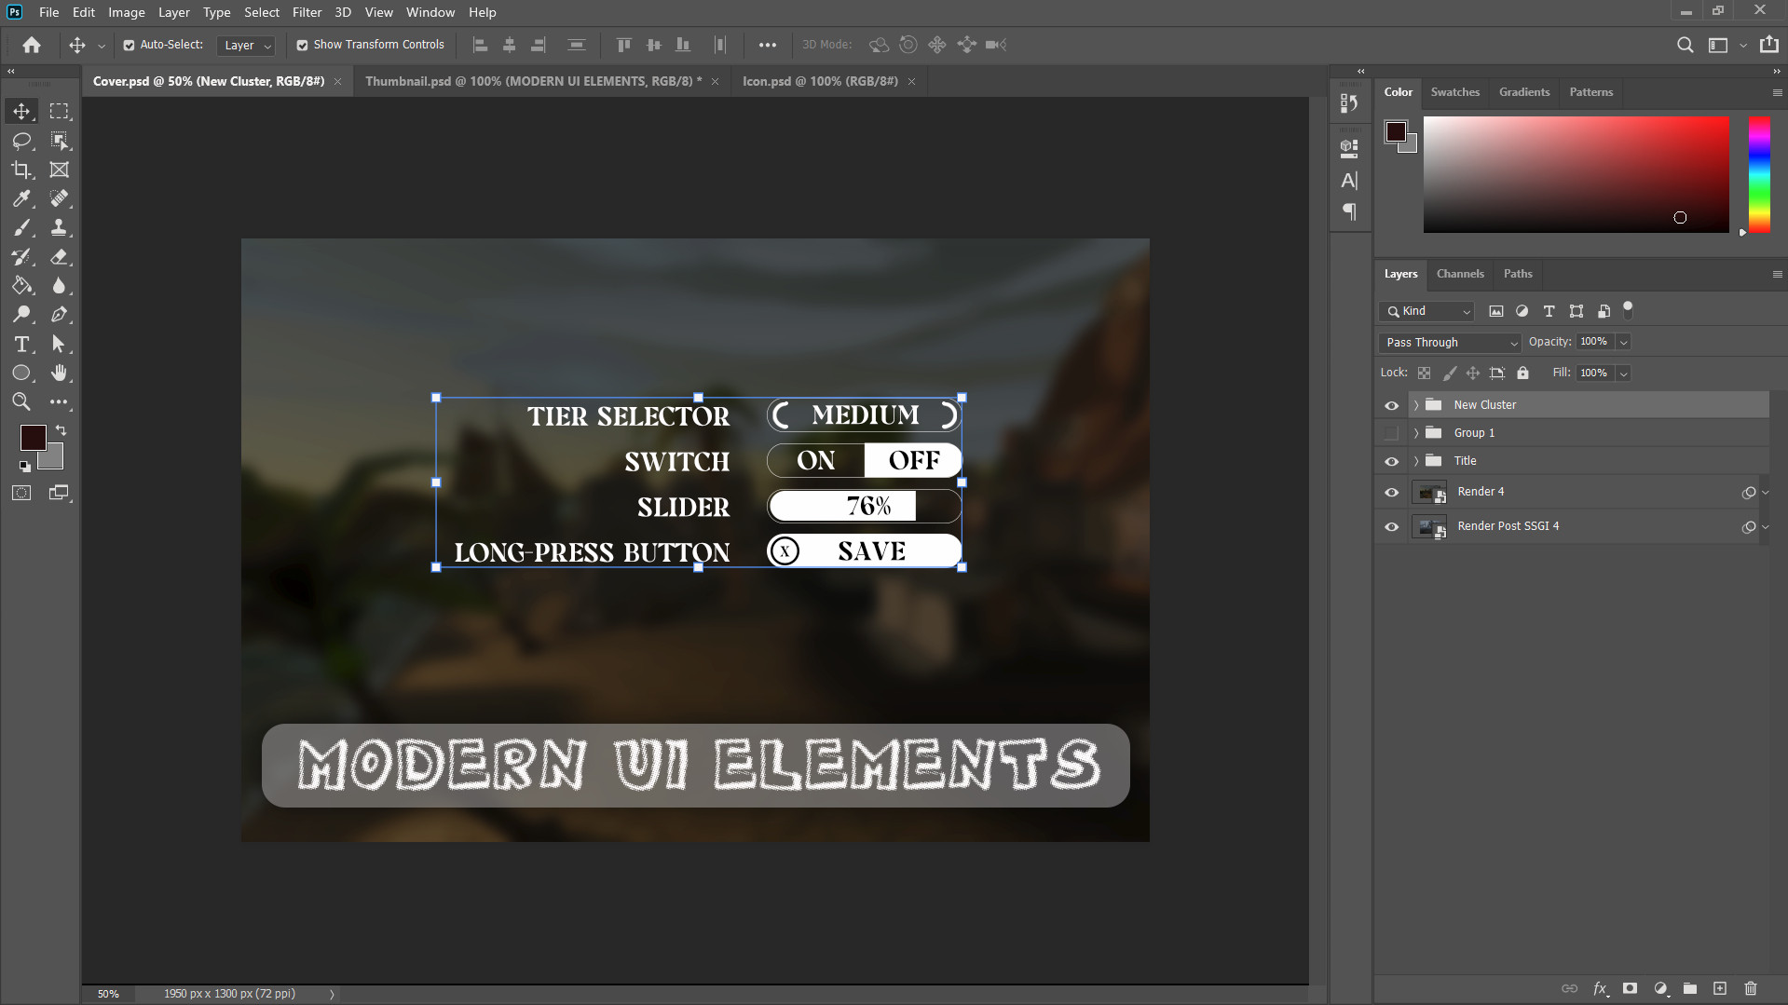Viewport: 1788px width, 1005px height.
Task: Open the Kind filter dropdown
Action: click(1426, 311)
